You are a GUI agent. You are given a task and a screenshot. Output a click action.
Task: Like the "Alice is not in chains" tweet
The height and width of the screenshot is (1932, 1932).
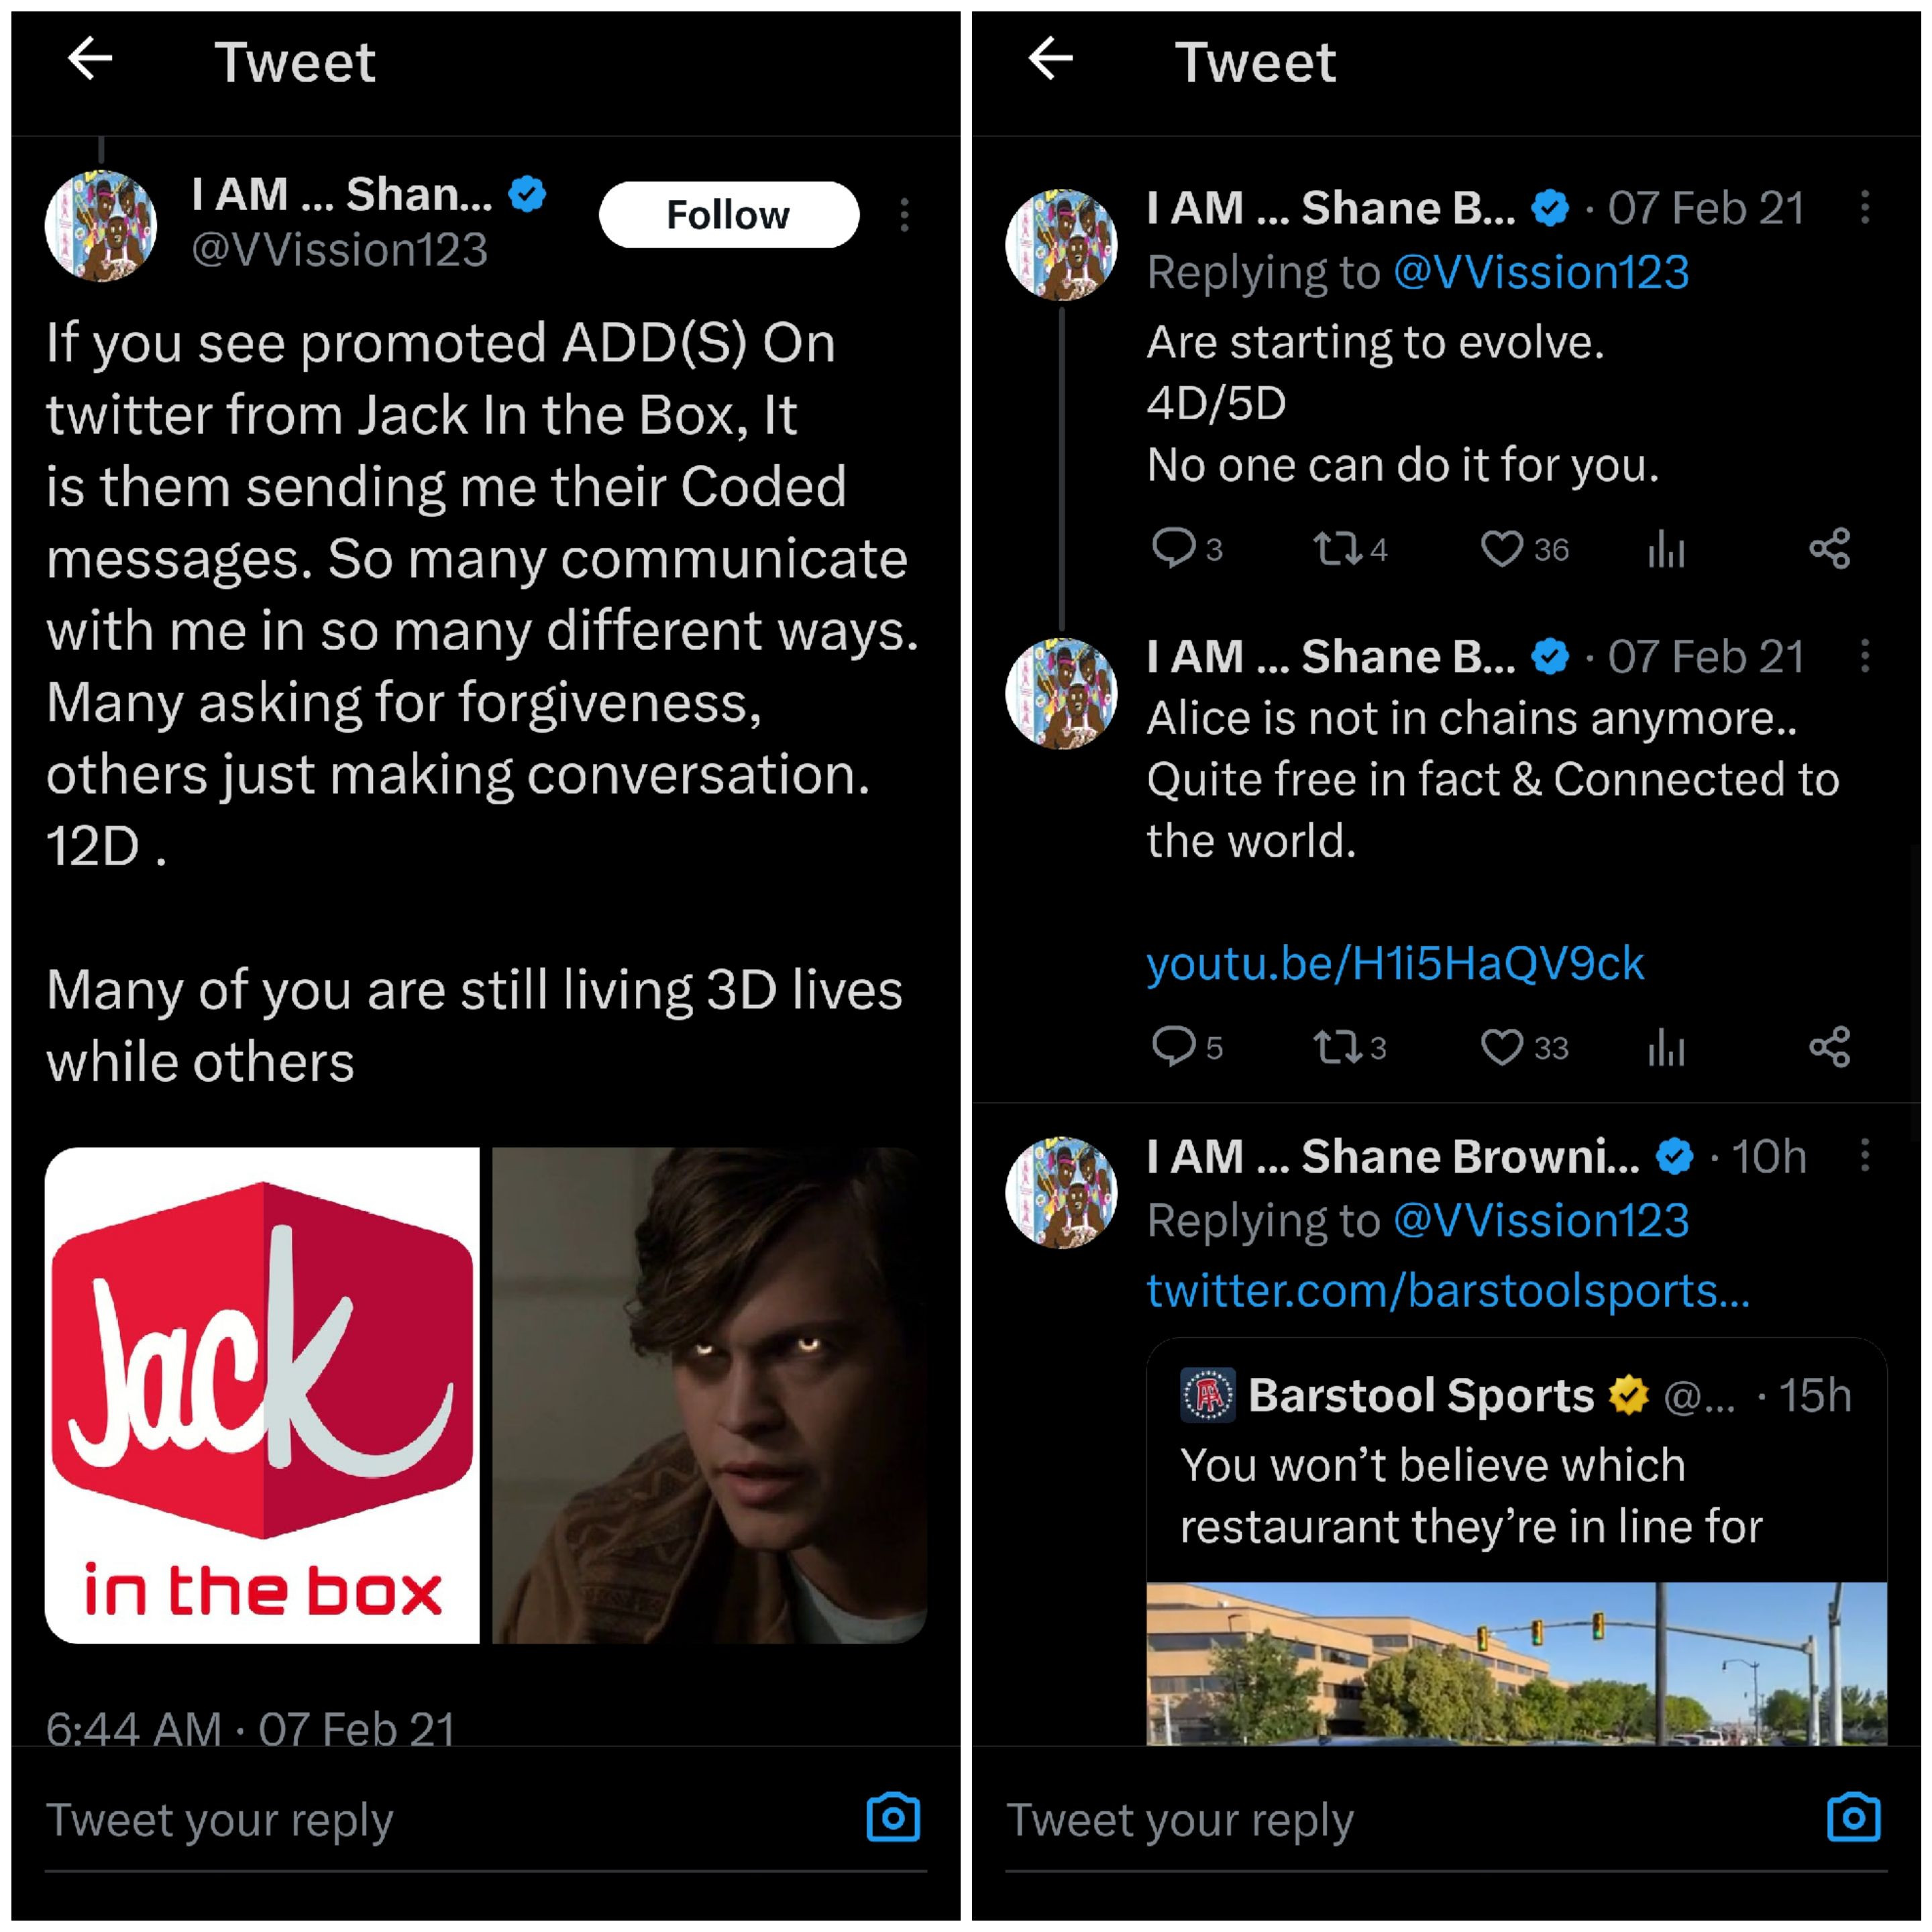[1501, 1047]
